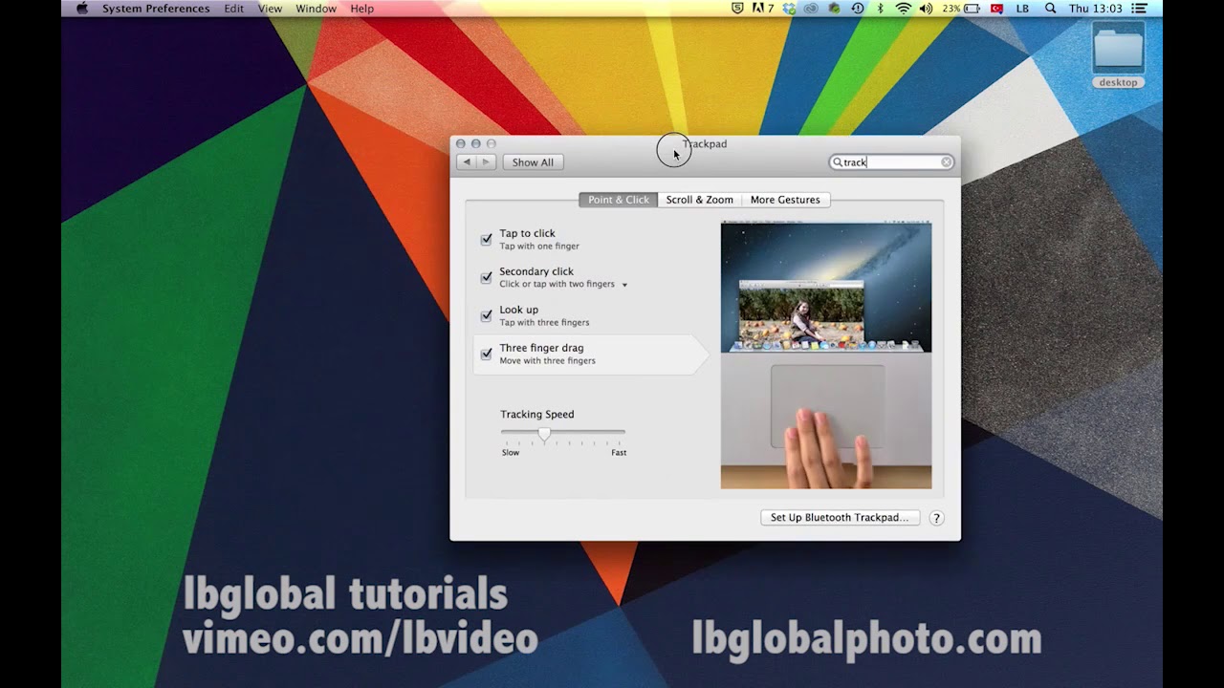This screenshot has width=1224, height=688.
Task: Click the Tracking Speed label
Action: pos(537,415)
